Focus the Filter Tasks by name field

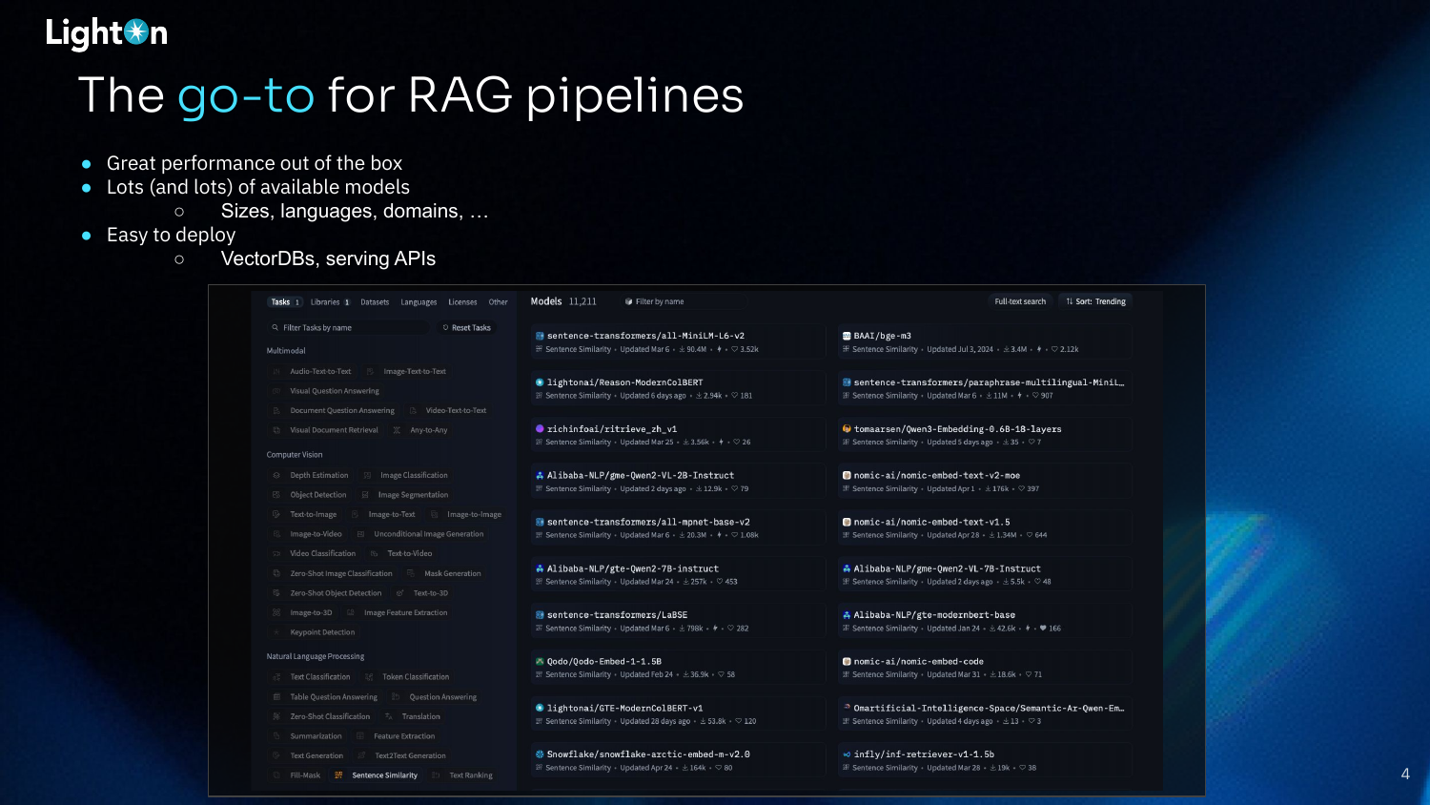coord(349,327)
